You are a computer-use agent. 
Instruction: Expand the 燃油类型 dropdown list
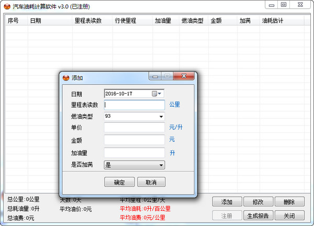[161, 116]
